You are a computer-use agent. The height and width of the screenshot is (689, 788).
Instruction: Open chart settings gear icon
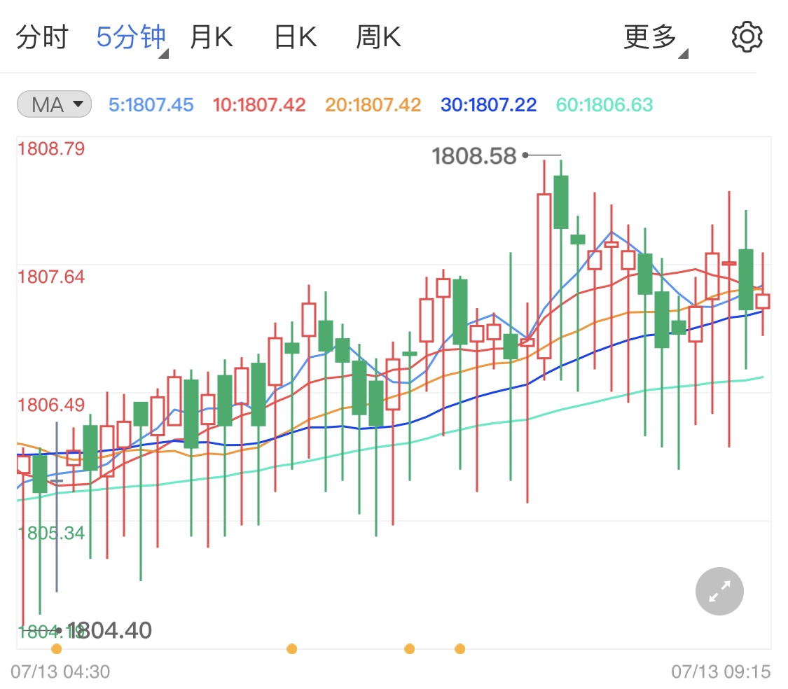[x=746, y=36]
